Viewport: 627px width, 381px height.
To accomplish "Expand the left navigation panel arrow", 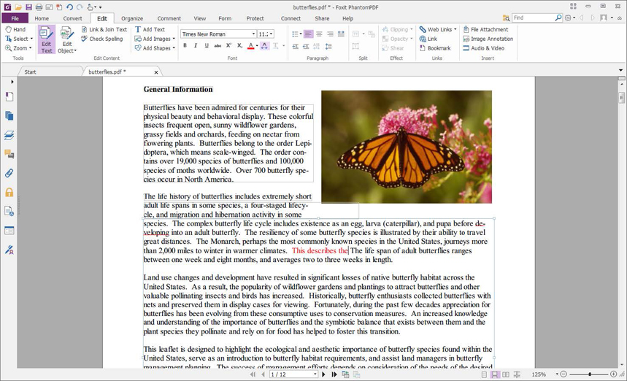I will pos(12,82).
